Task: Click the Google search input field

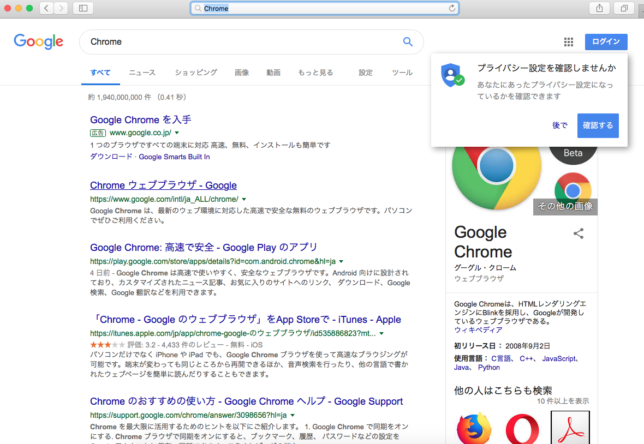Action: 240,42
